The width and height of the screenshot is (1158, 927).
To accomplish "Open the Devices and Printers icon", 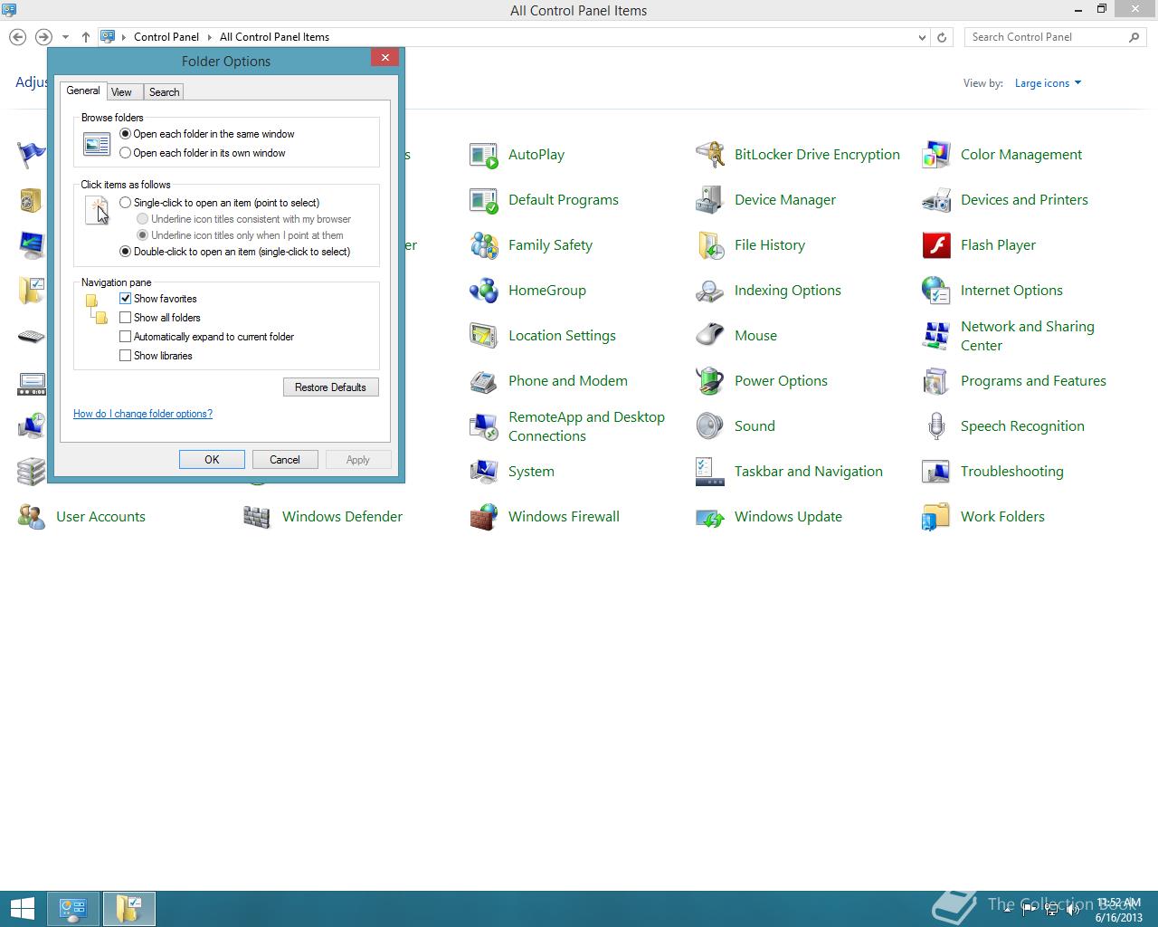I will (x=936, y=200).
